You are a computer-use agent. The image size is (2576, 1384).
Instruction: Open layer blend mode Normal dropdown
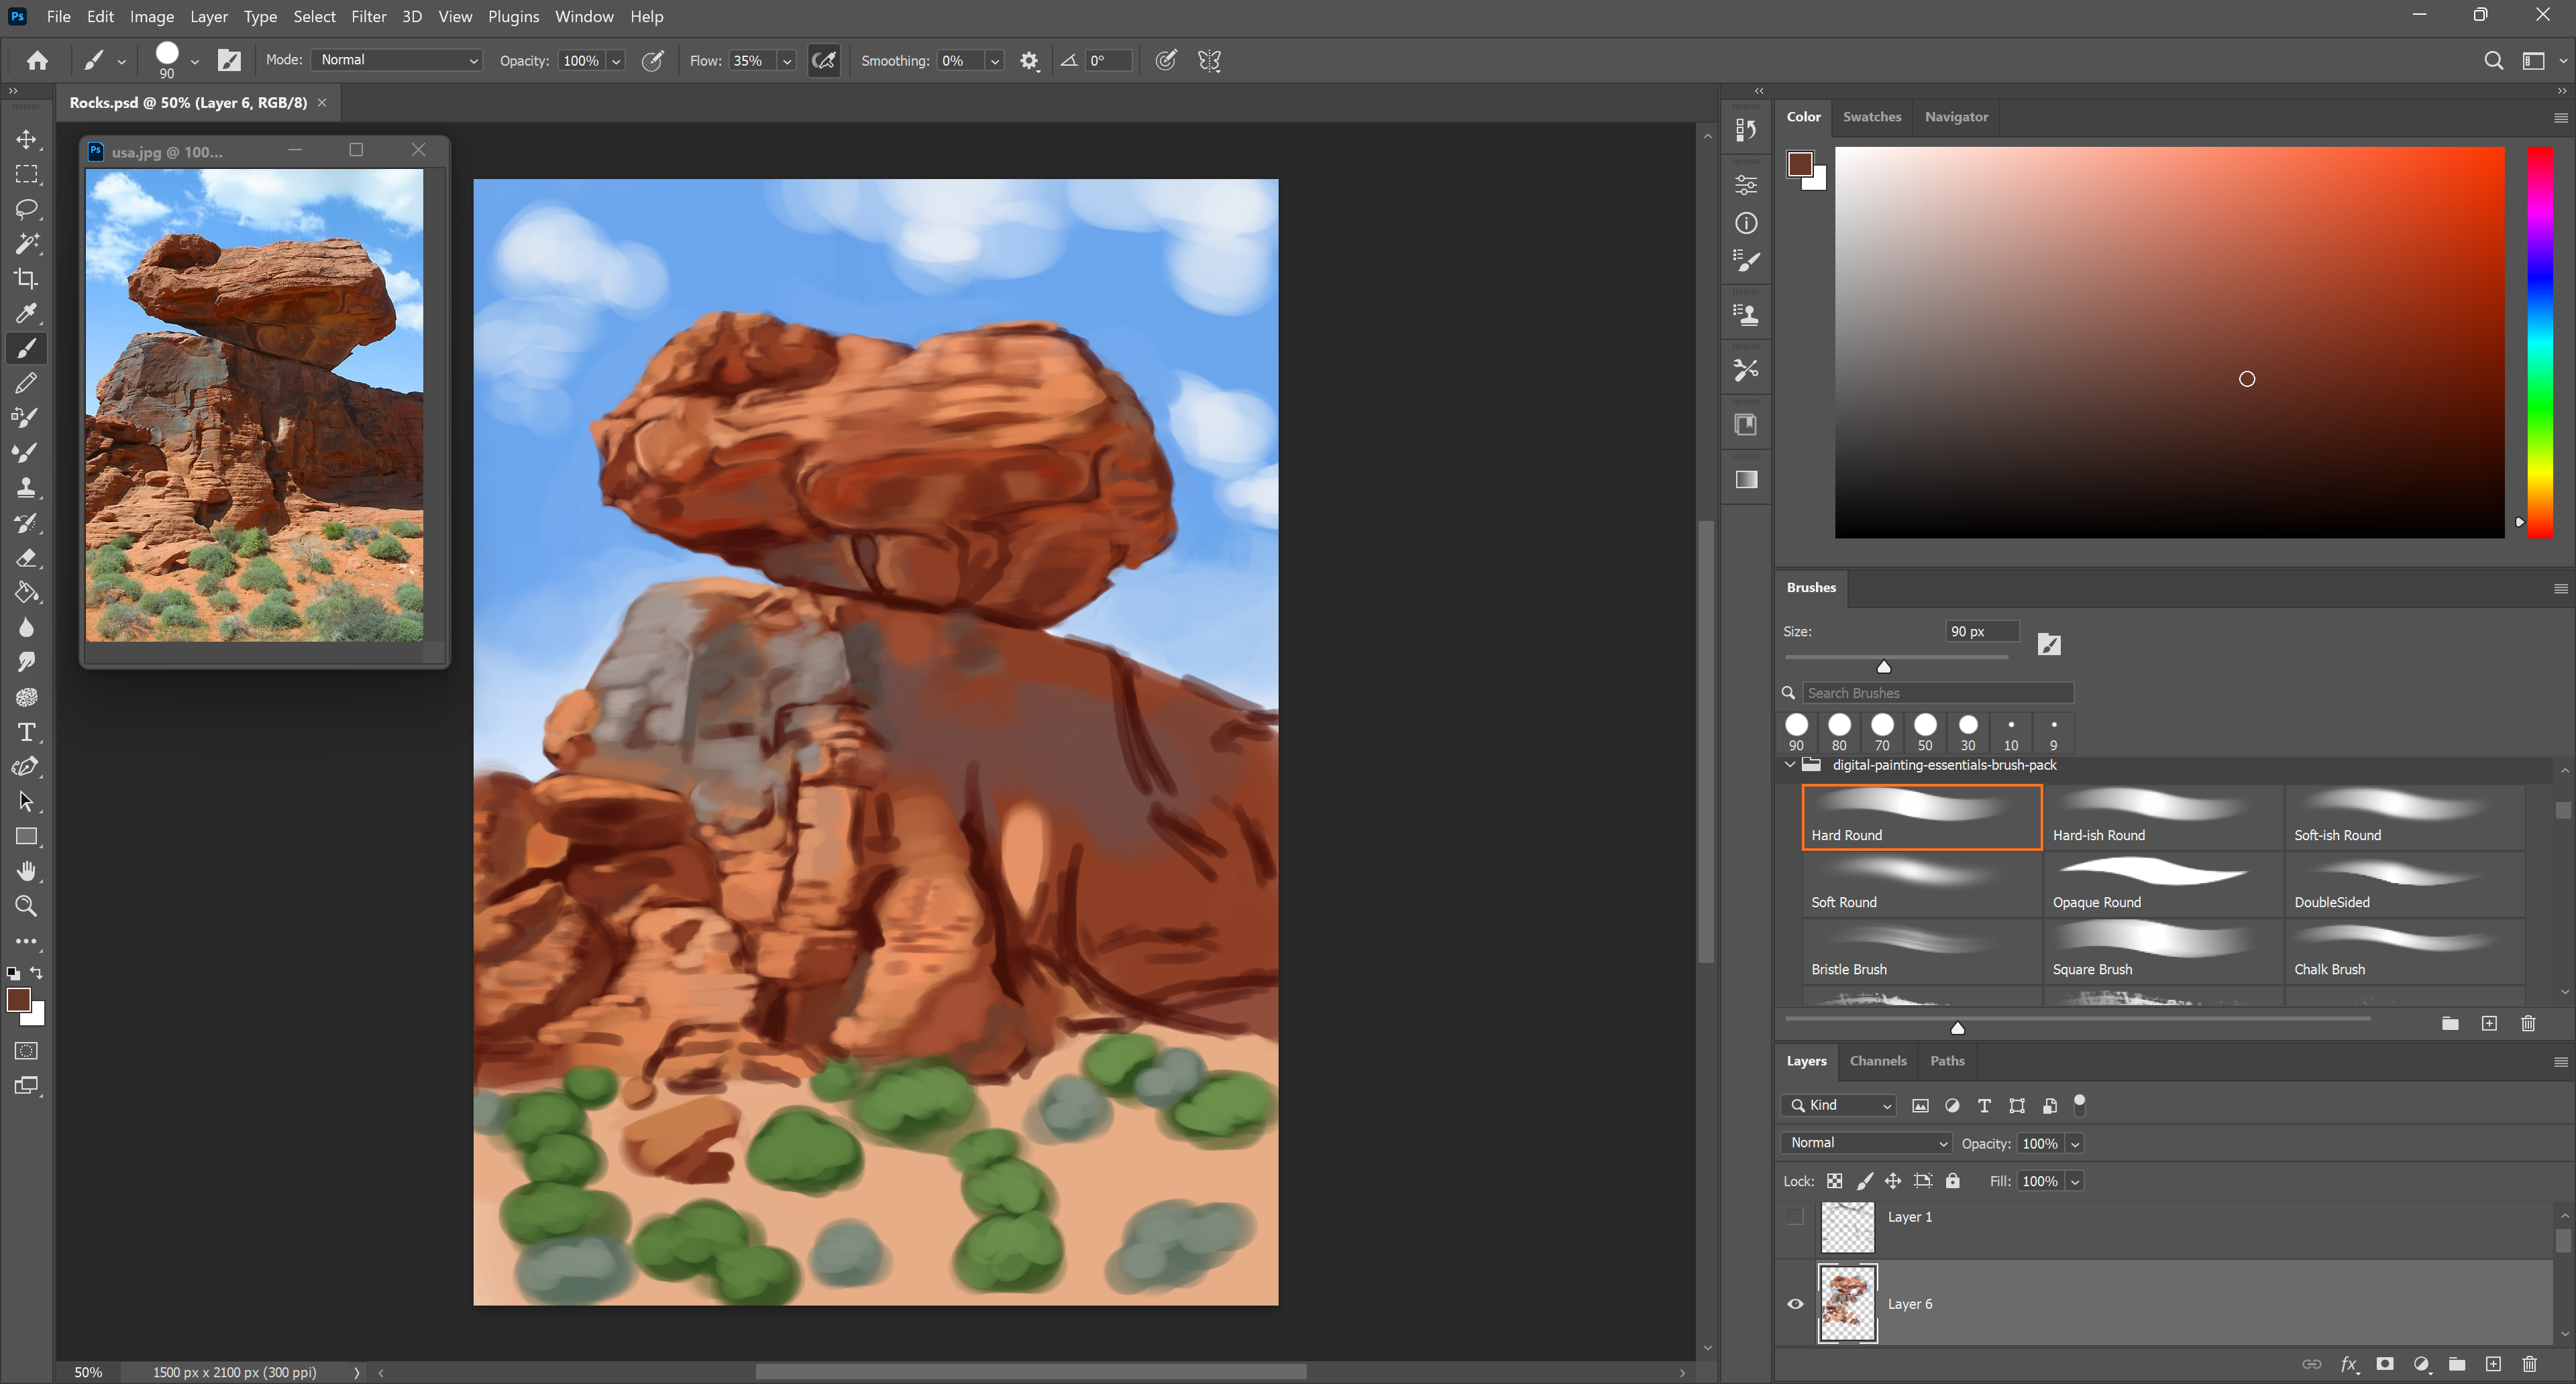coord(1866,1143)
